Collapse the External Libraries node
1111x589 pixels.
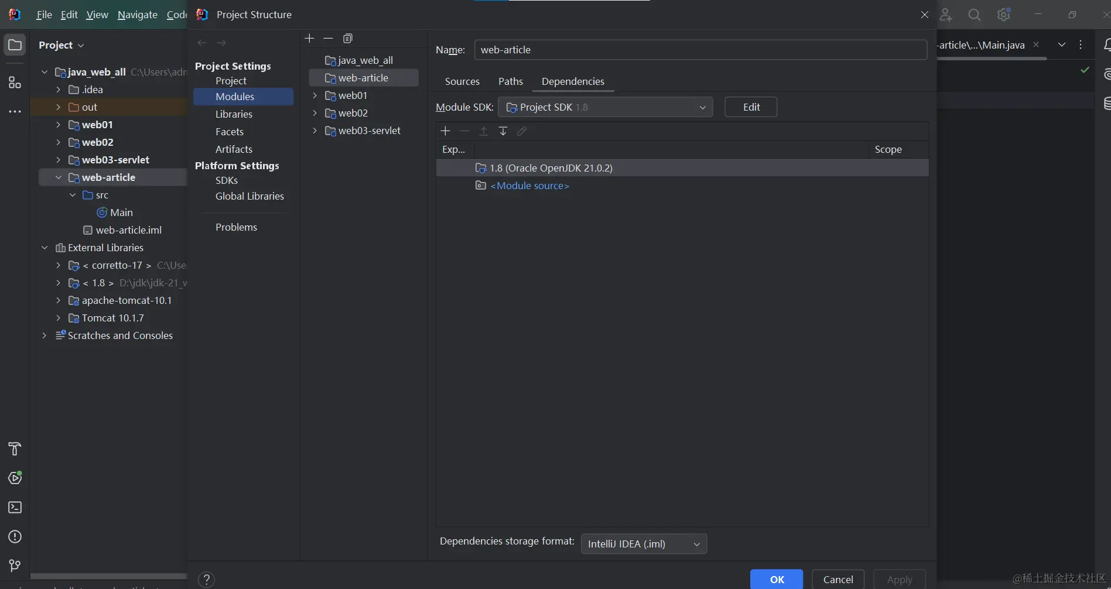tap(45, 248)
